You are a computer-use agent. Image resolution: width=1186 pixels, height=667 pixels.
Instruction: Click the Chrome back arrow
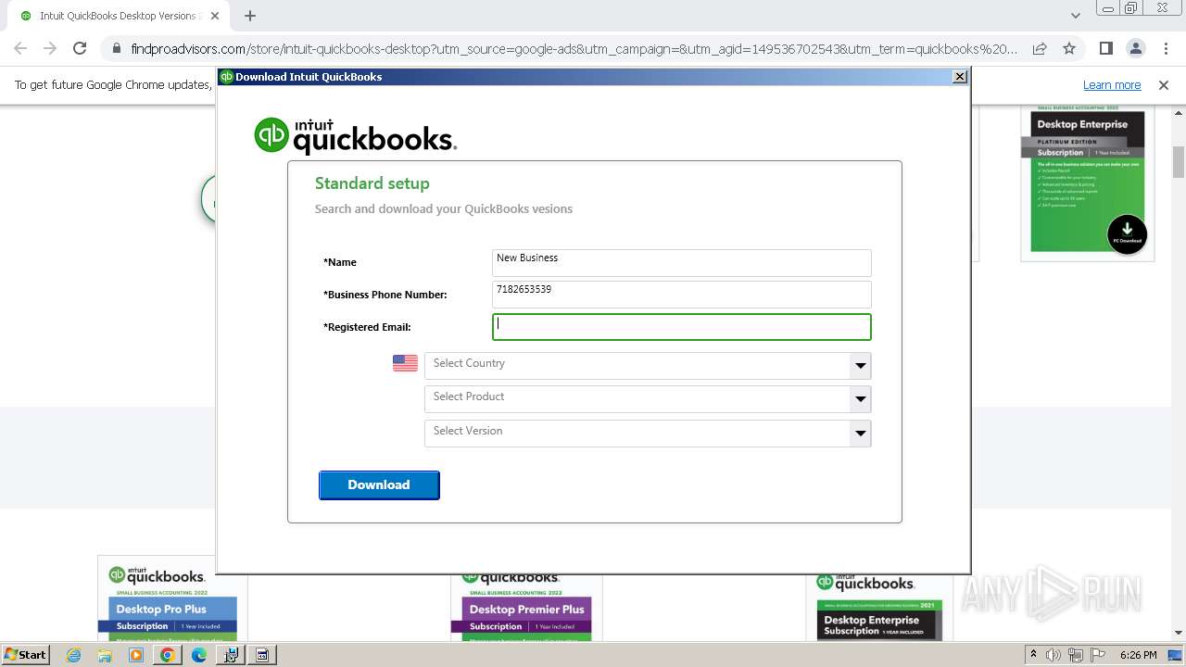click(20, 48)
